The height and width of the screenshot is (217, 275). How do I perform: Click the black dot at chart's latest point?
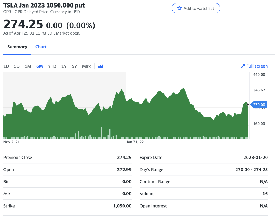tap(248, 104)
